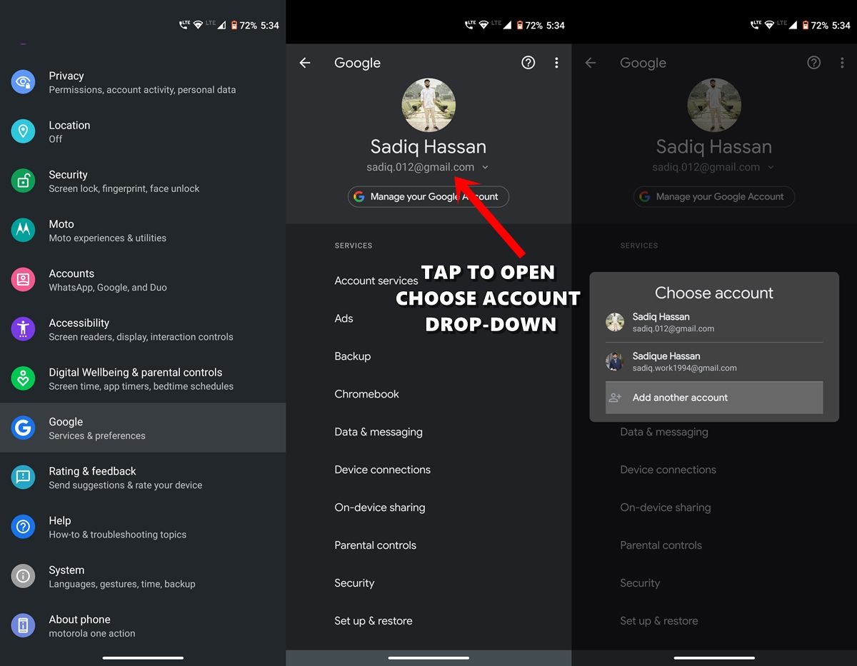Open Rating & feedback row
The width and height of the screenshot is (857, 666).
tap(143, 477)
